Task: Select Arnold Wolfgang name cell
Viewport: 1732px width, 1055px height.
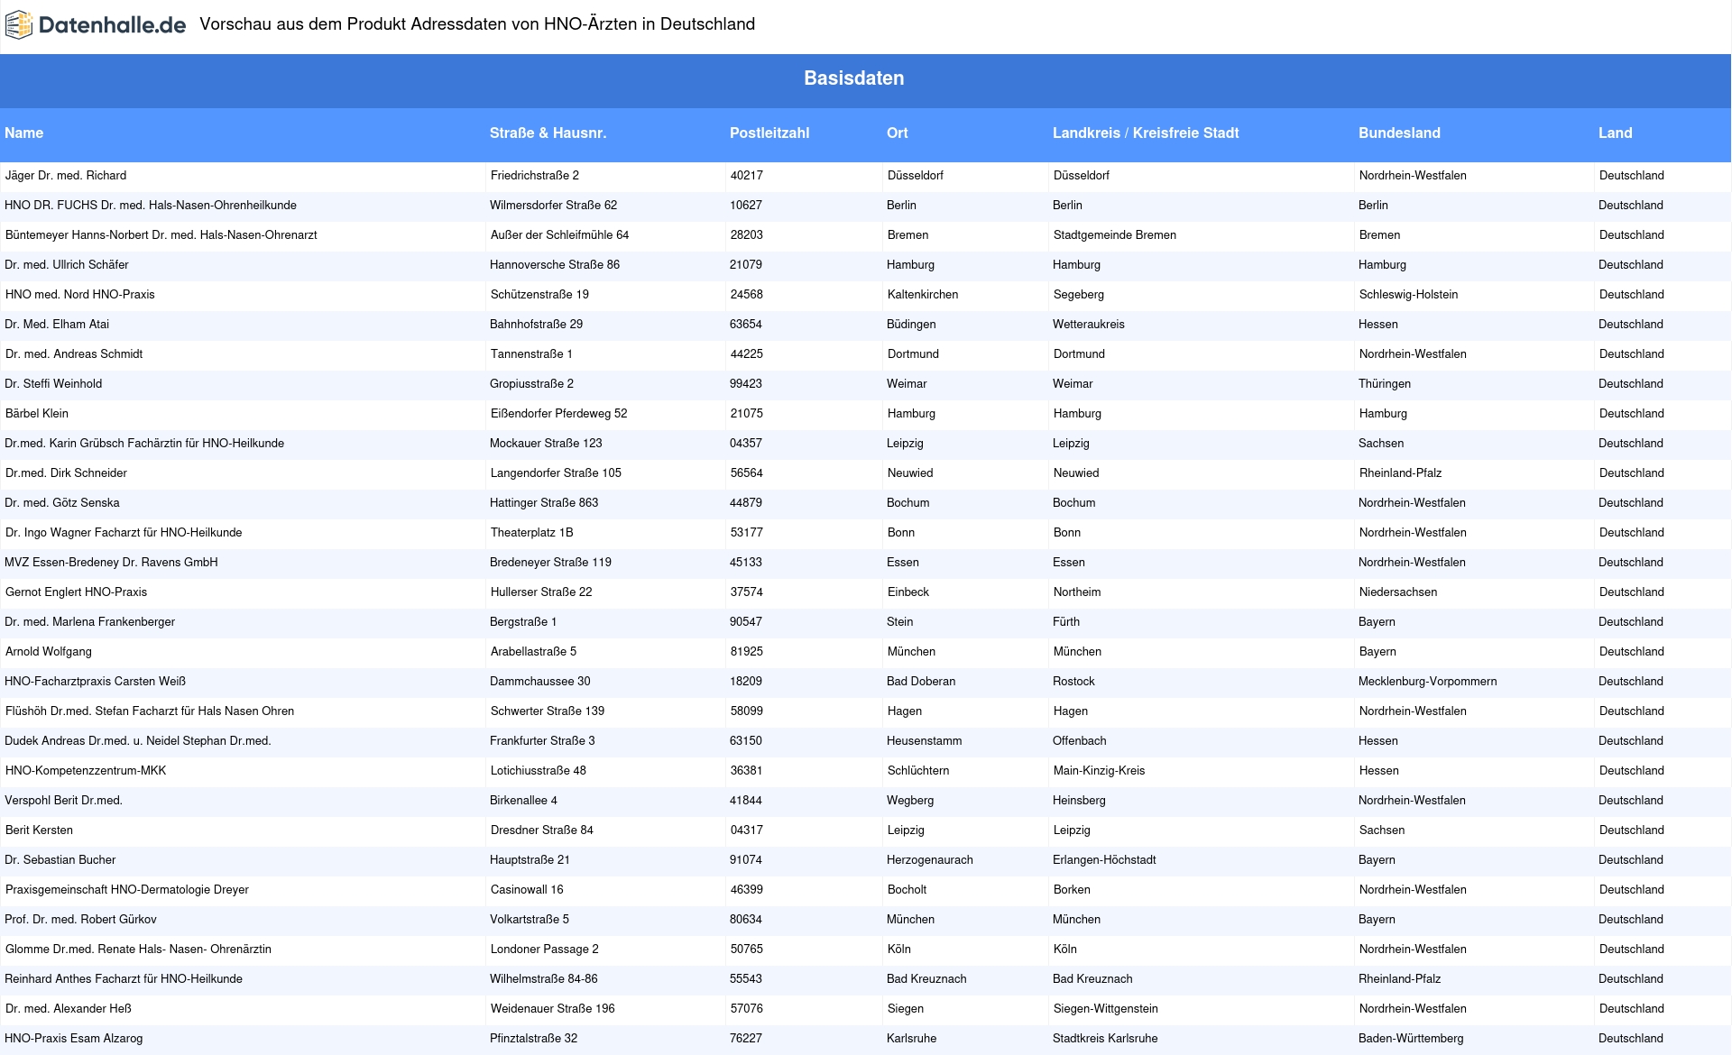Action: (49, 652)
